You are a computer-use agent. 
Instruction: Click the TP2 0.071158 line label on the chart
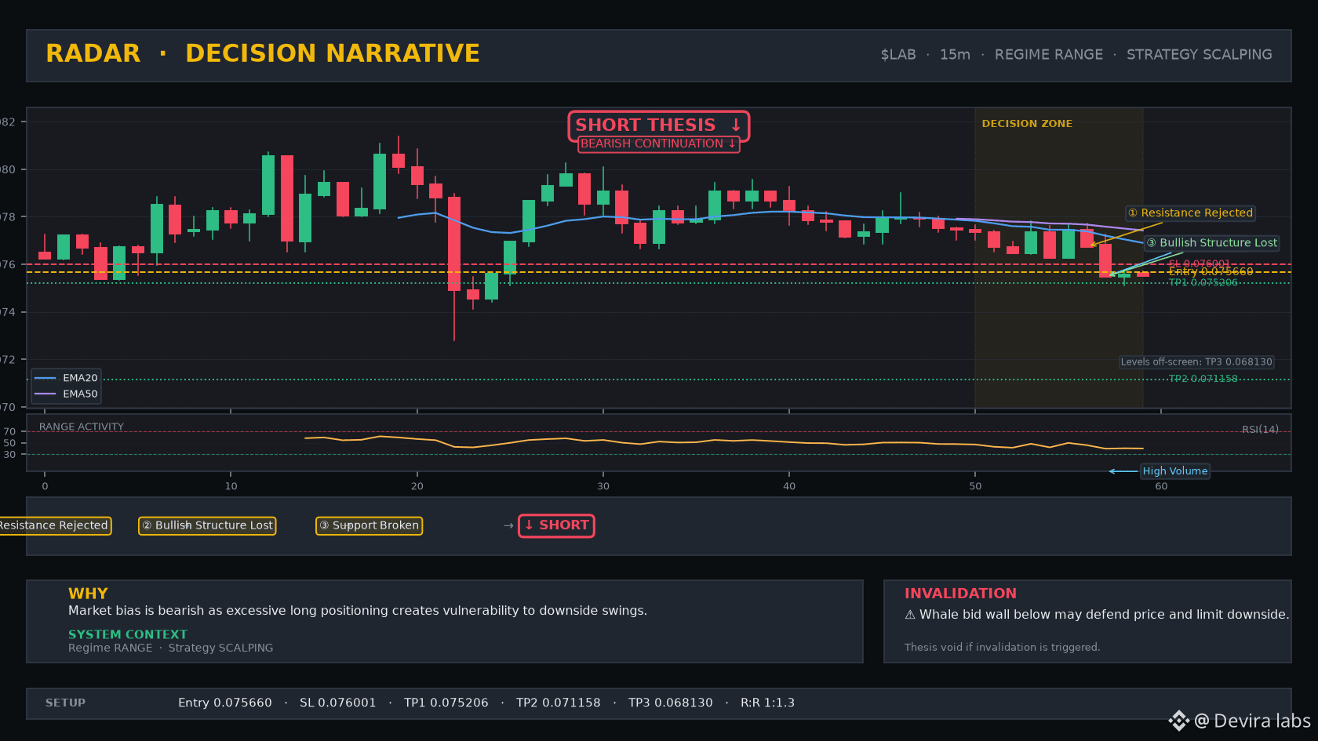point(1203,379)
